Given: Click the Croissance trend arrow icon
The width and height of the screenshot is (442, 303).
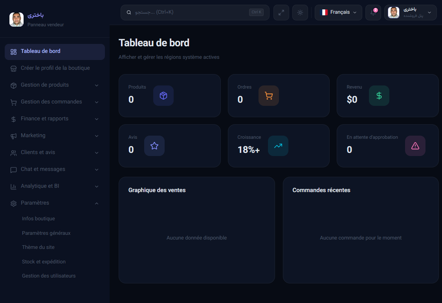Looking at the screenshot, I should point(278,146).
